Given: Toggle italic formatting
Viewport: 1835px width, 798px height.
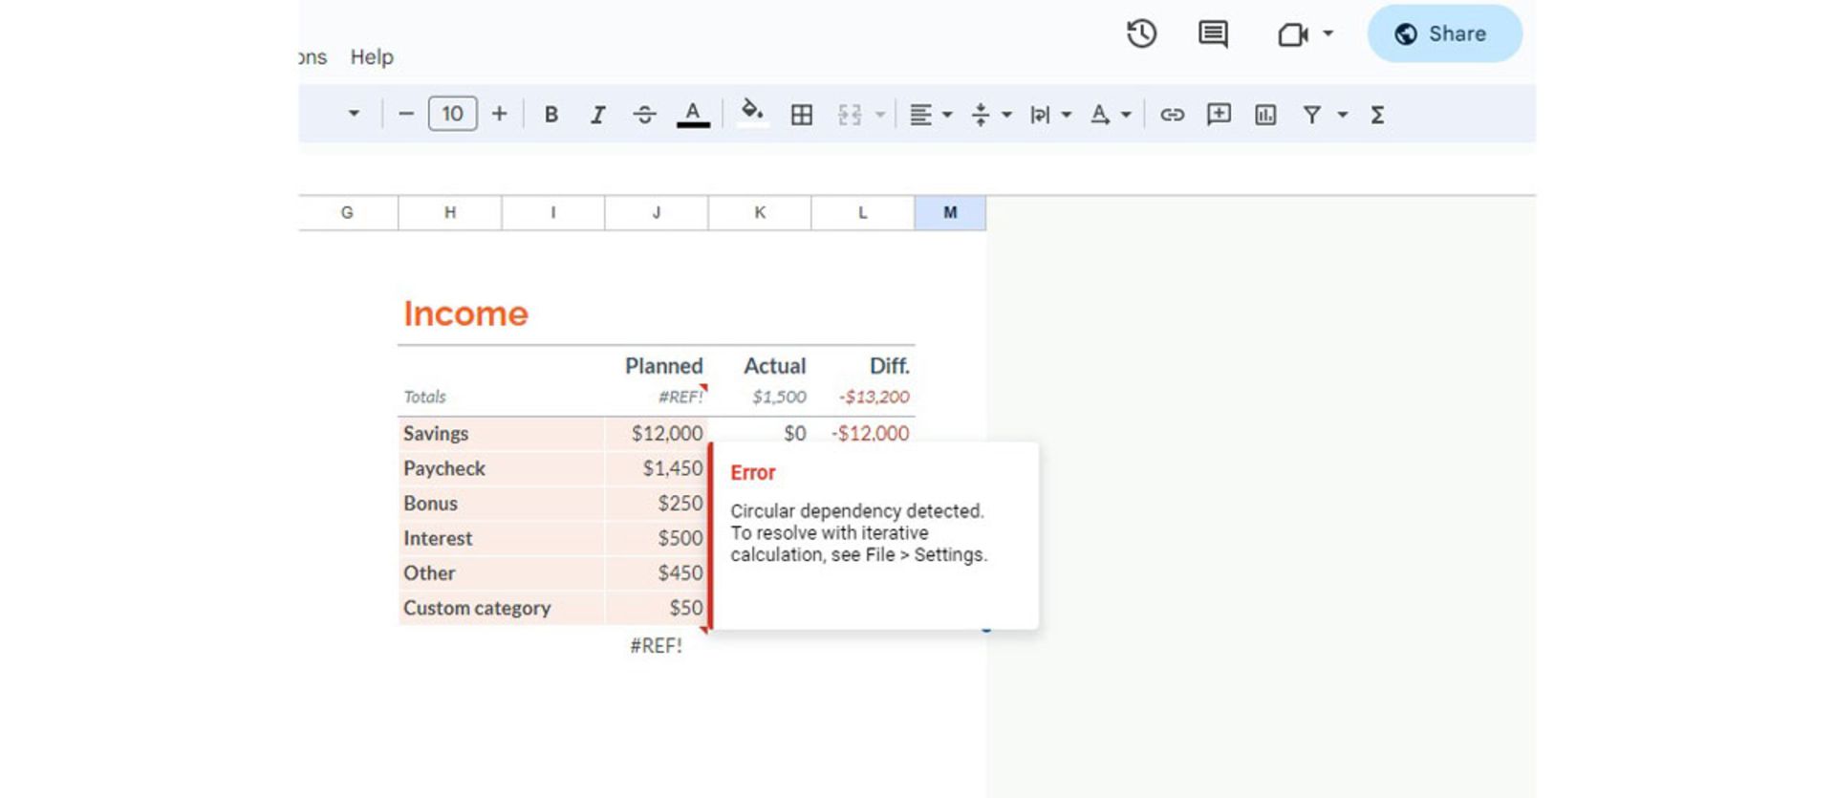Looking at the screenshot, I should coord(598,115).
